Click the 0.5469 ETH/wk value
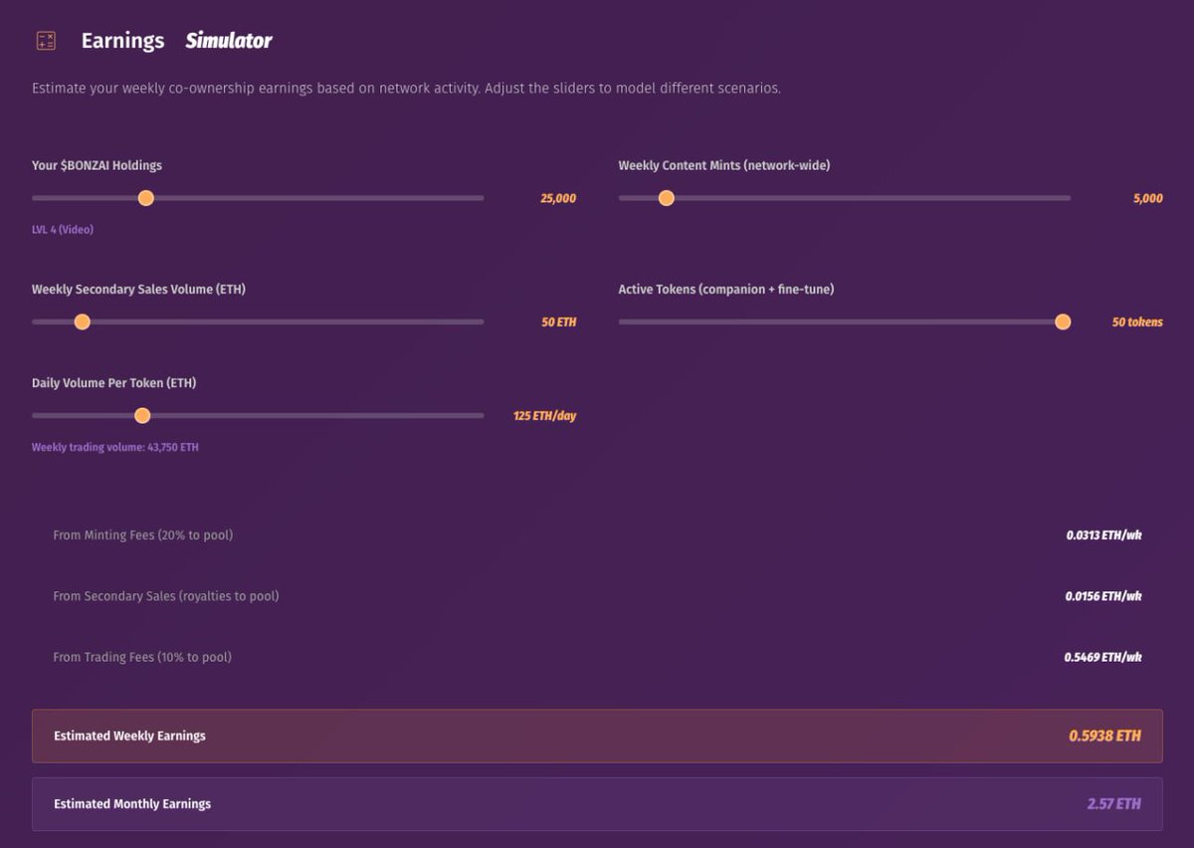Screen dimensions: 1194x848 [x=1103, y=657]
